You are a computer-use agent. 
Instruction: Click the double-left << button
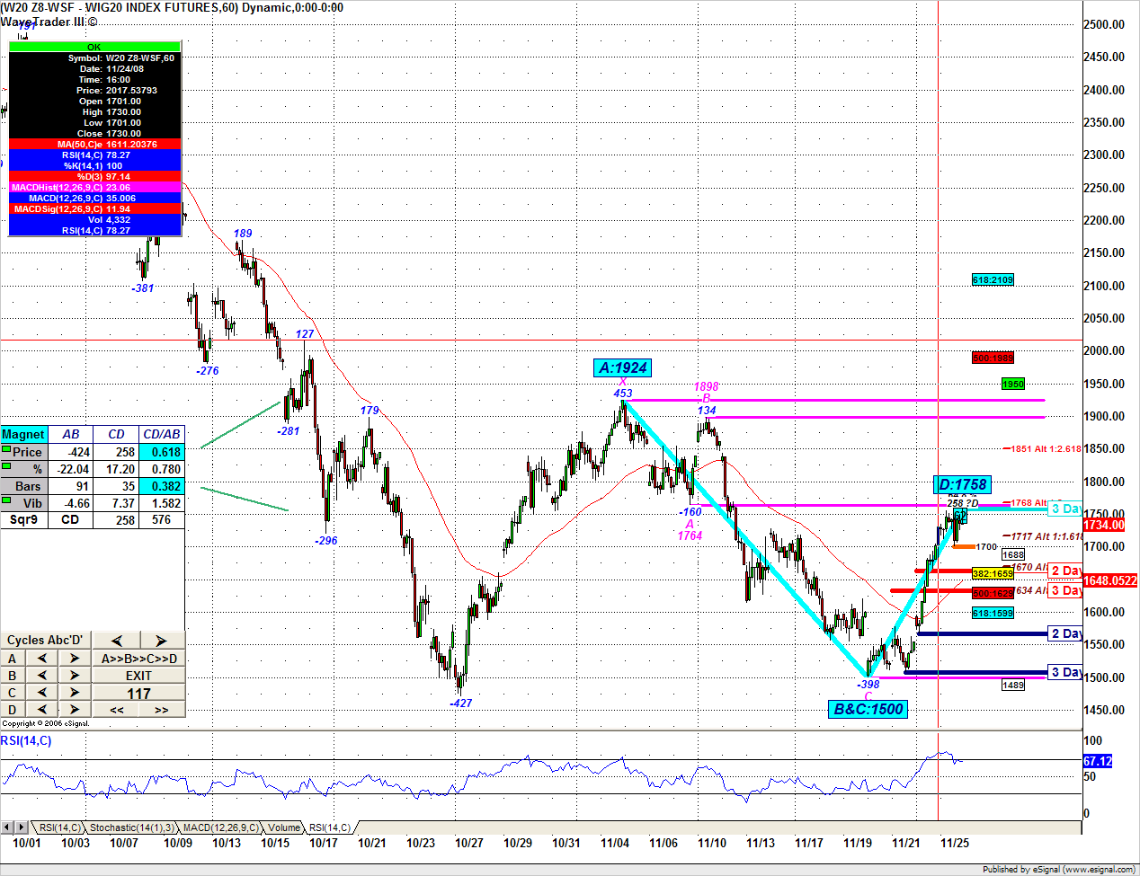tap(117, 710)
